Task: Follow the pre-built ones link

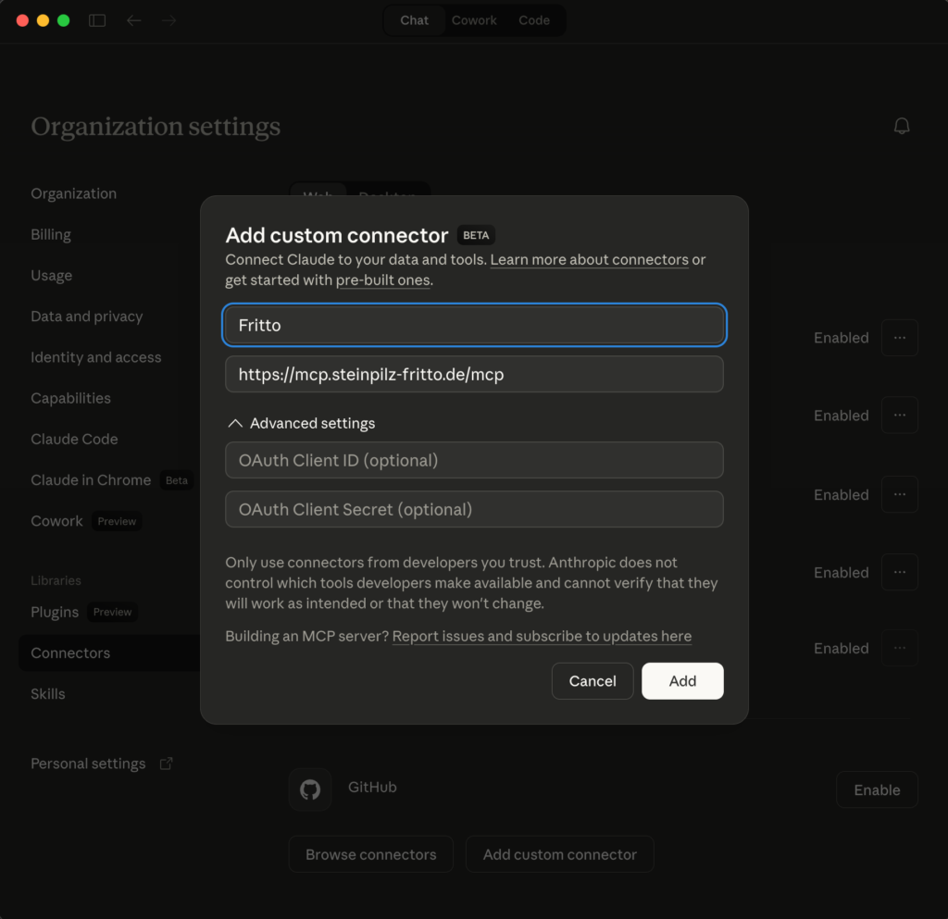Action: [382, 280]
